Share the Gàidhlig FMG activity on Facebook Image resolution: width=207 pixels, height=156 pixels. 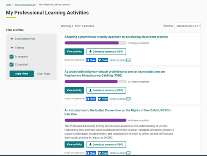[91, 99]
